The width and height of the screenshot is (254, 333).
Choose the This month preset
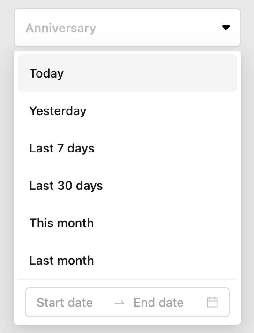127,223
